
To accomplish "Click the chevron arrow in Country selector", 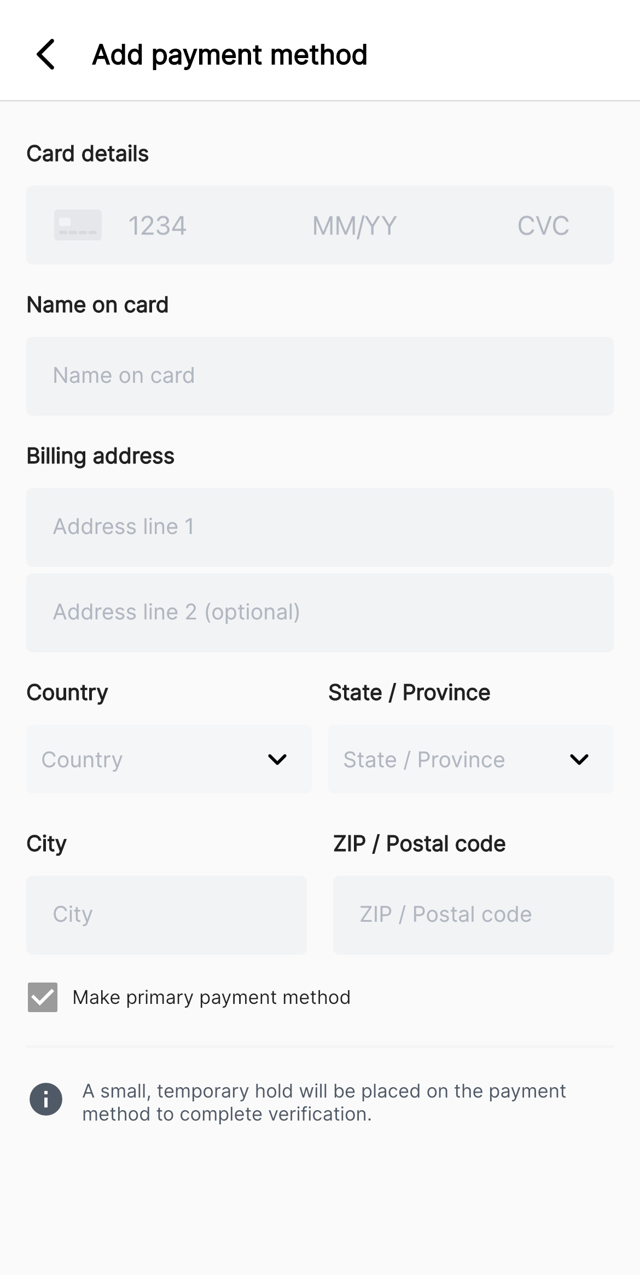I will click(x=277, y=759).
